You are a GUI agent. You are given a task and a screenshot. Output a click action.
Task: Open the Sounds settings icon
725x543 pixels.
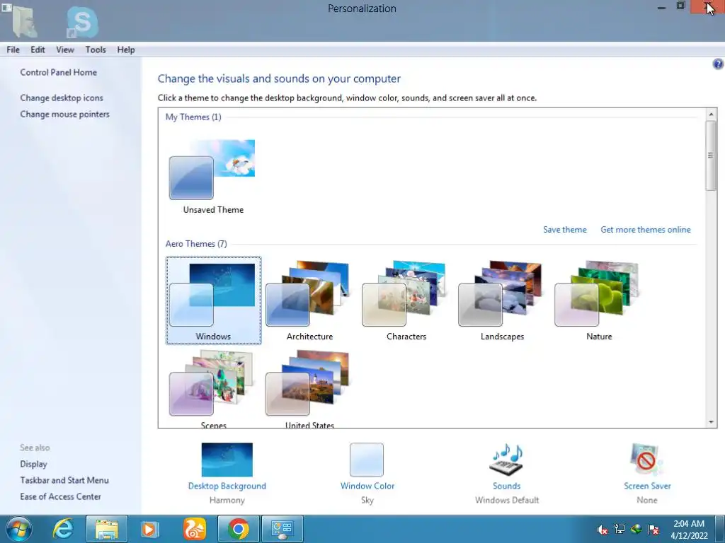pos(506,460)
